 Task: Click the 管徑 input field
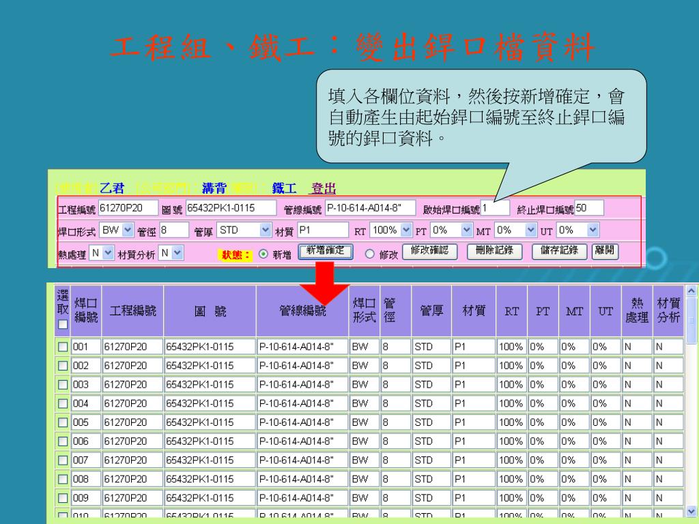click(174, 231)
